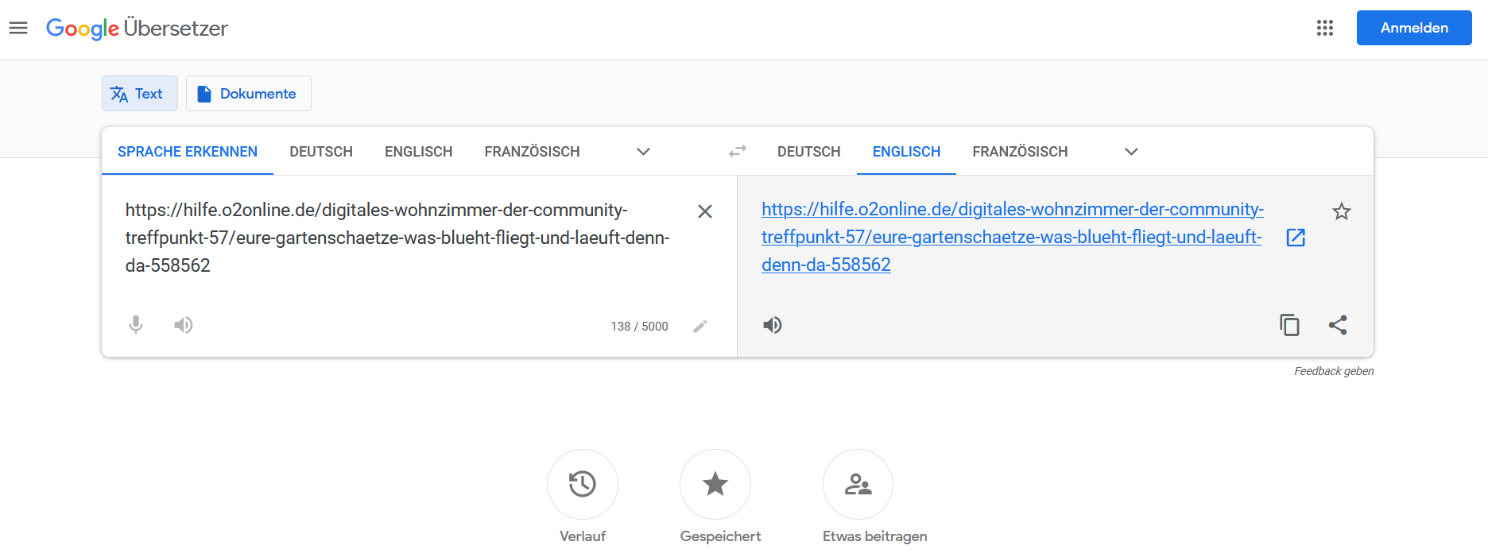1488x557 pixels.
Task: Click the Anmelden sign-in button
Action: [x=1414, y=28]
